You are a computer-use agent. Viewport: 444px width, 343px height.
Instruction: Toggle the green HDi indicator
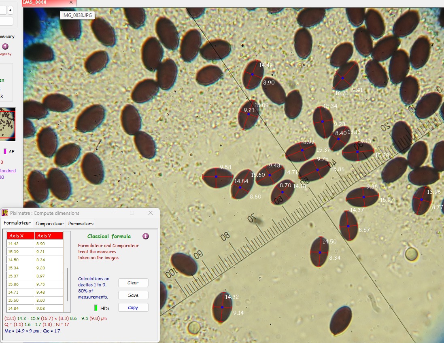(x=96, y=308)
